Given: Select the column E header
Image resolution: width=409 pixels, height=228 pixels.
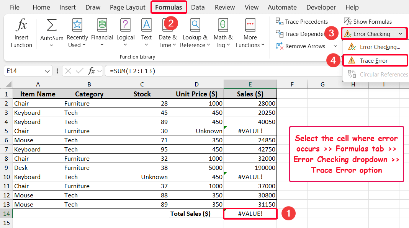Looking at the screenshot, I should pos(250,84).
